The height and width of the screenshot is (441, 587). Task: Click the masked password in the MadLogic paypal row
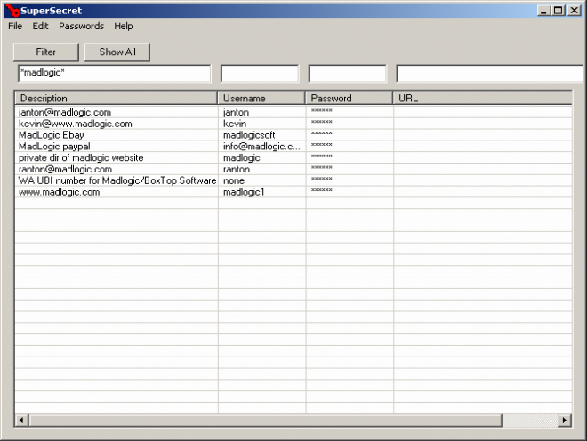tap(322, 145)
